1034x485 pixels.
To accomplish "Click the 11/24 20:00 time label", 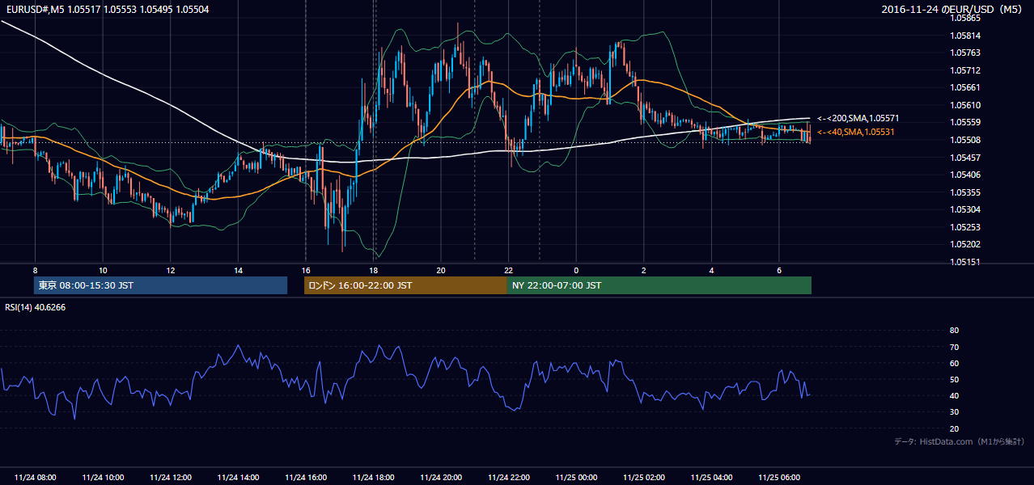I will [441, 478].
